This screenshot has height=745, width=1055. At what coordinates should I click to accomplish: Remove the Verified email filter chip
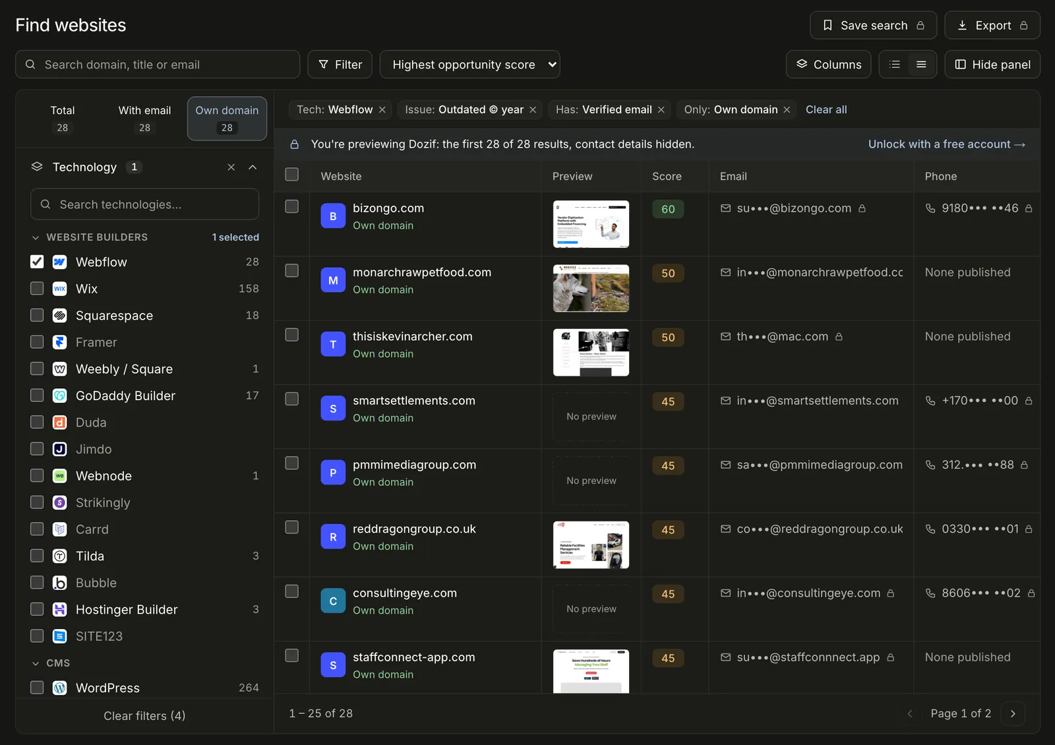pos(661,109)
